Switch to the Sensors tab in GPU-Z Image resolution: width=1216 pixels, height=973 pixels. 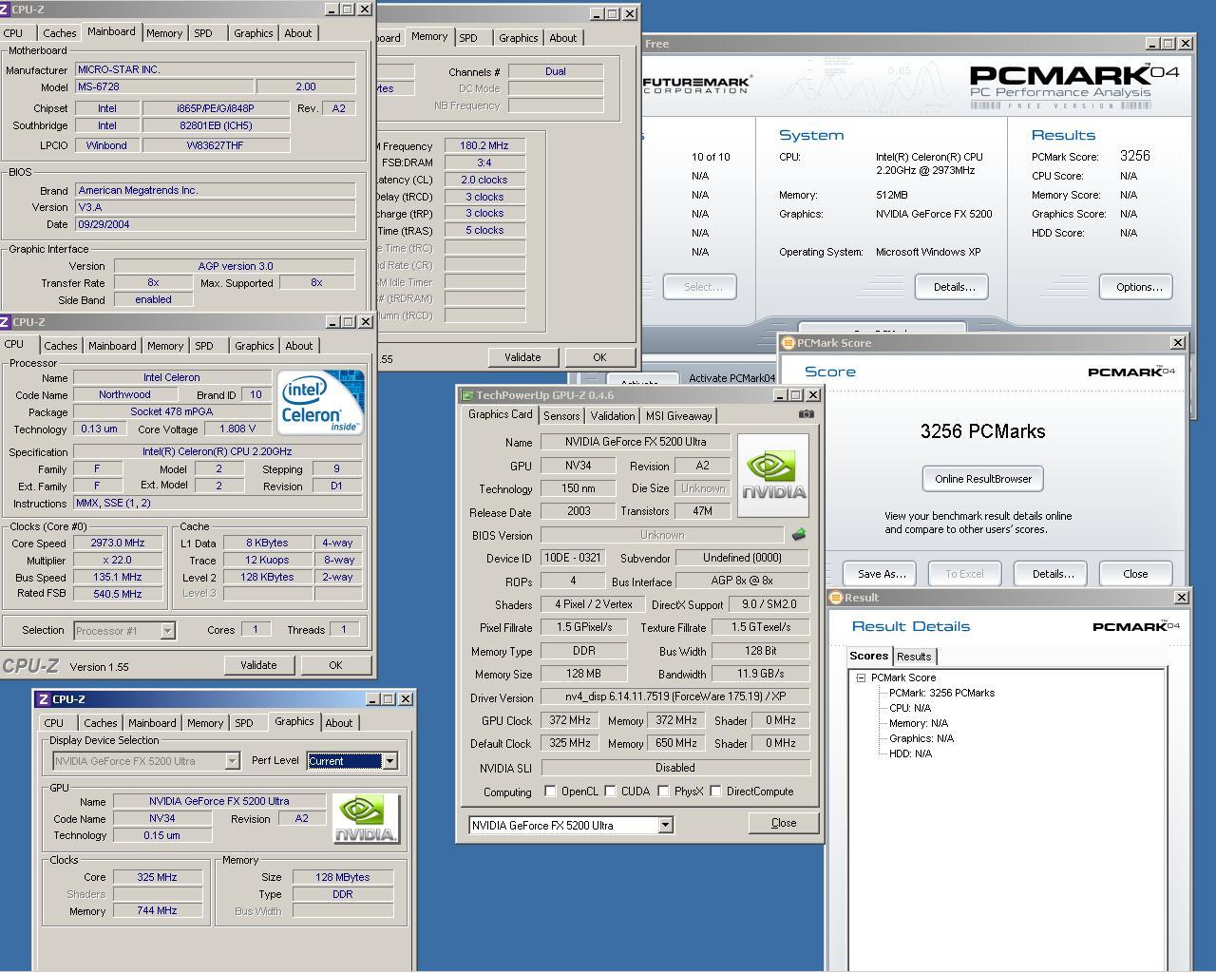click(561, 416)
